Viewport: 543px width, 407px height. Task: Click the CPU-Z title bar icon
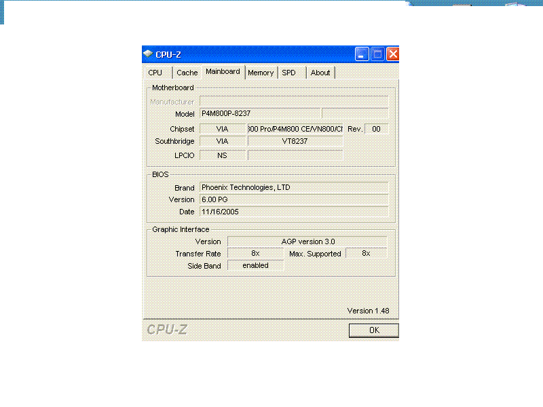point(148,54)
